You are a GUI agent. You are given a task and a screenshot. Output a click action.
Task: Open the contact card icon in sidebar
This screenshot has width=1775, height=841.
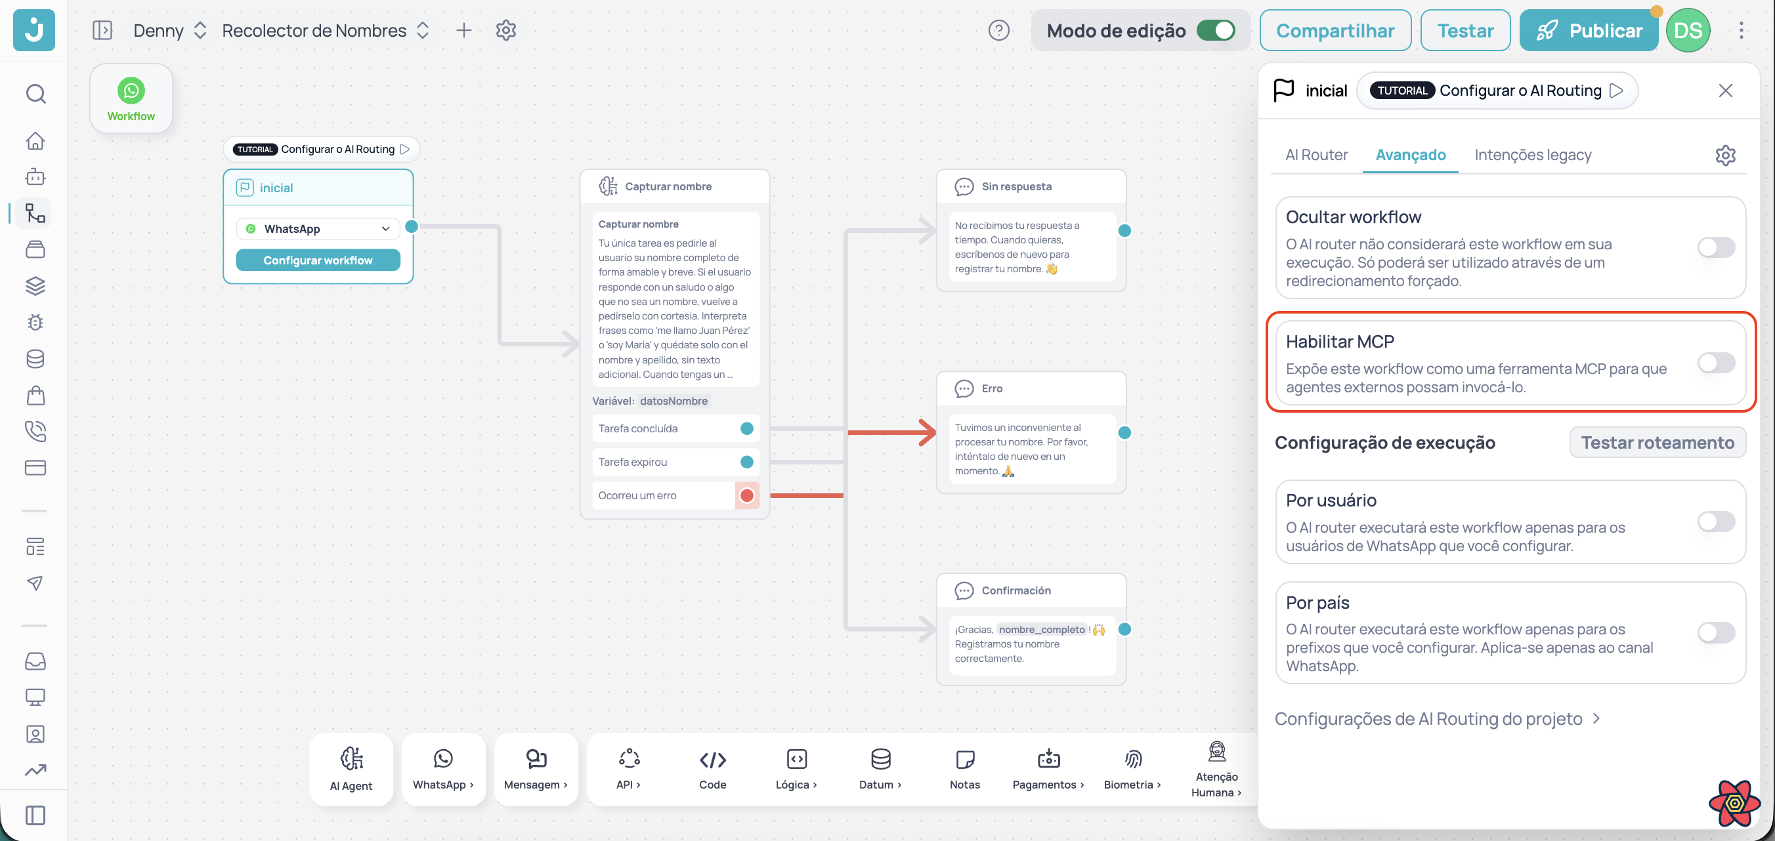(x=35, y=733)
